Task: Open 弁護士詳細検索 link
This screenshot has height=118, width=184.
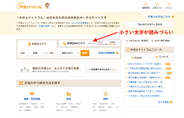Action: tap(106, 53)
